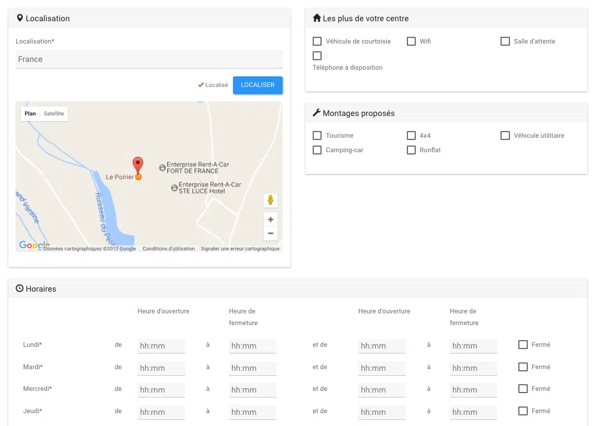Mark Lundi as Fermé
The height and width of the screenshot is (426, 593).
click(523, 345)
